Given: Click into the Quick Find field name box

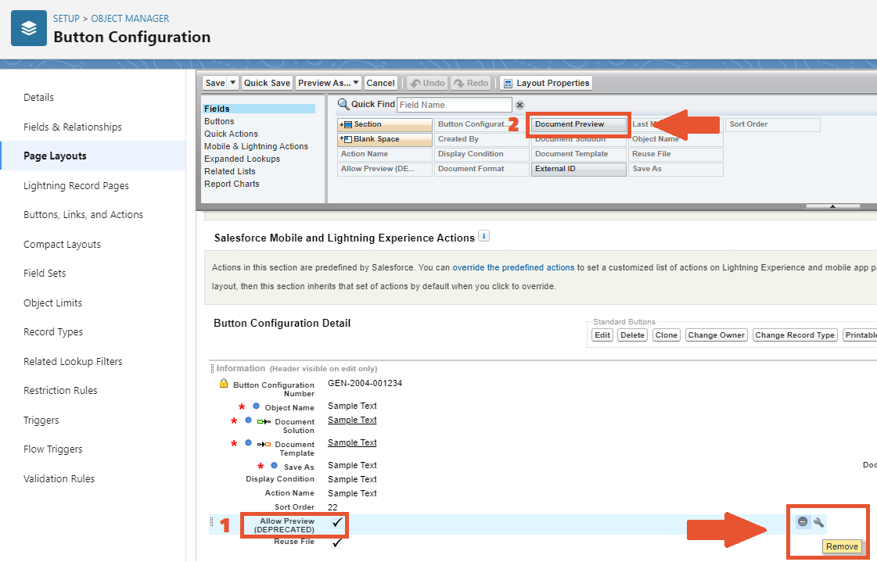Looking at the screenshot, I should (454, 105).
